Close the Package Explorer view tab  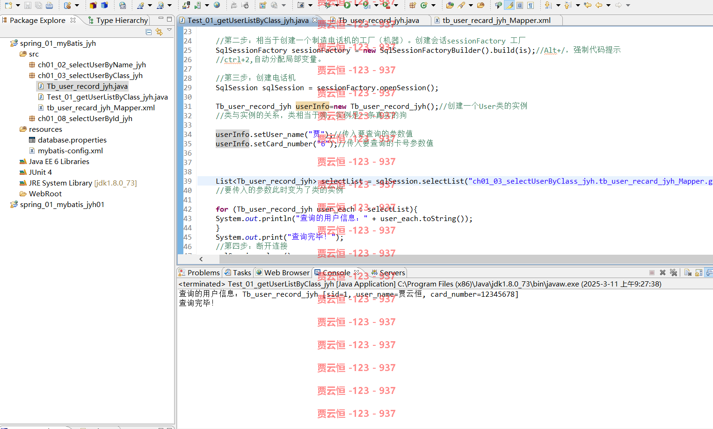coord(73,20)
